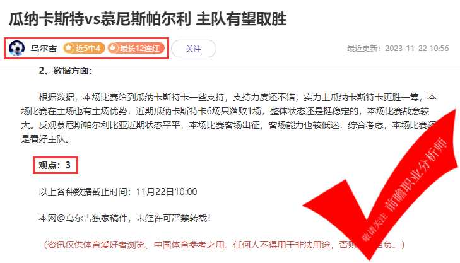This screenshot has height=263, width=460.
Task: Click the article title 瓜纳卡斯特vs慕尼斯帕尔利
Action: tap(100, 19)
